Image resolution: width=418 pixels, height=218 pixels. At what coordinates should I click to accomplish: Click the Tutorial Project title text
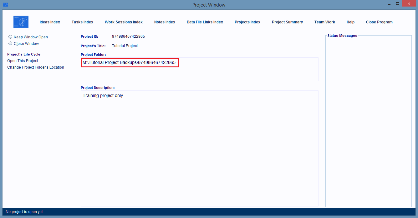point(125,46)
